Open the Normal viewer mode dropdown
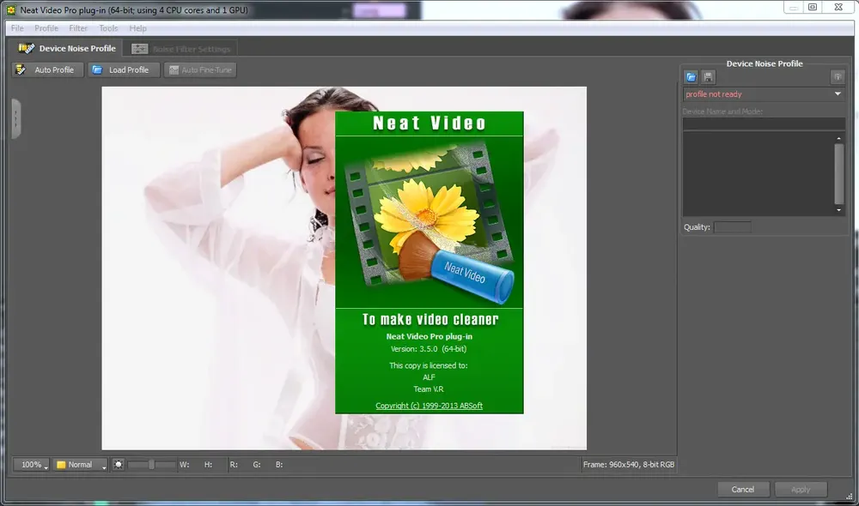Image resolution: width=859 pixels, height=506 pixels. 81,465
